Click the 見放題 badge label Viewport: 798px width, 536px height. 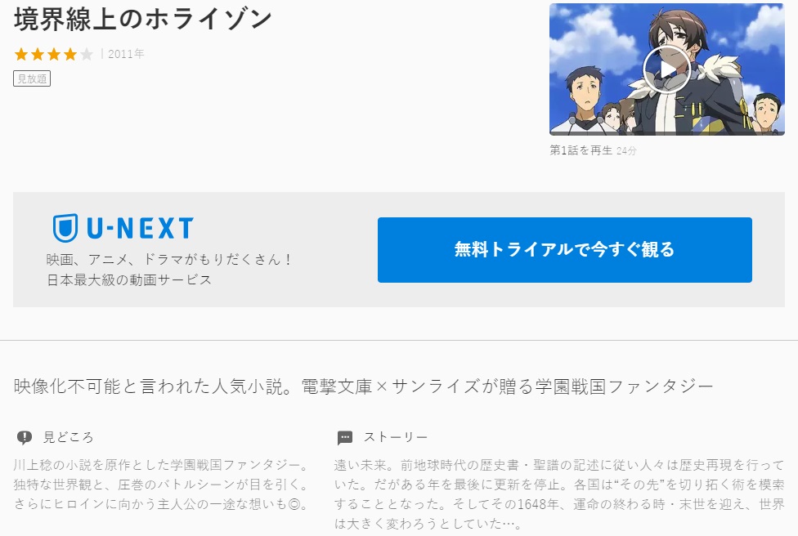point(32,78)
